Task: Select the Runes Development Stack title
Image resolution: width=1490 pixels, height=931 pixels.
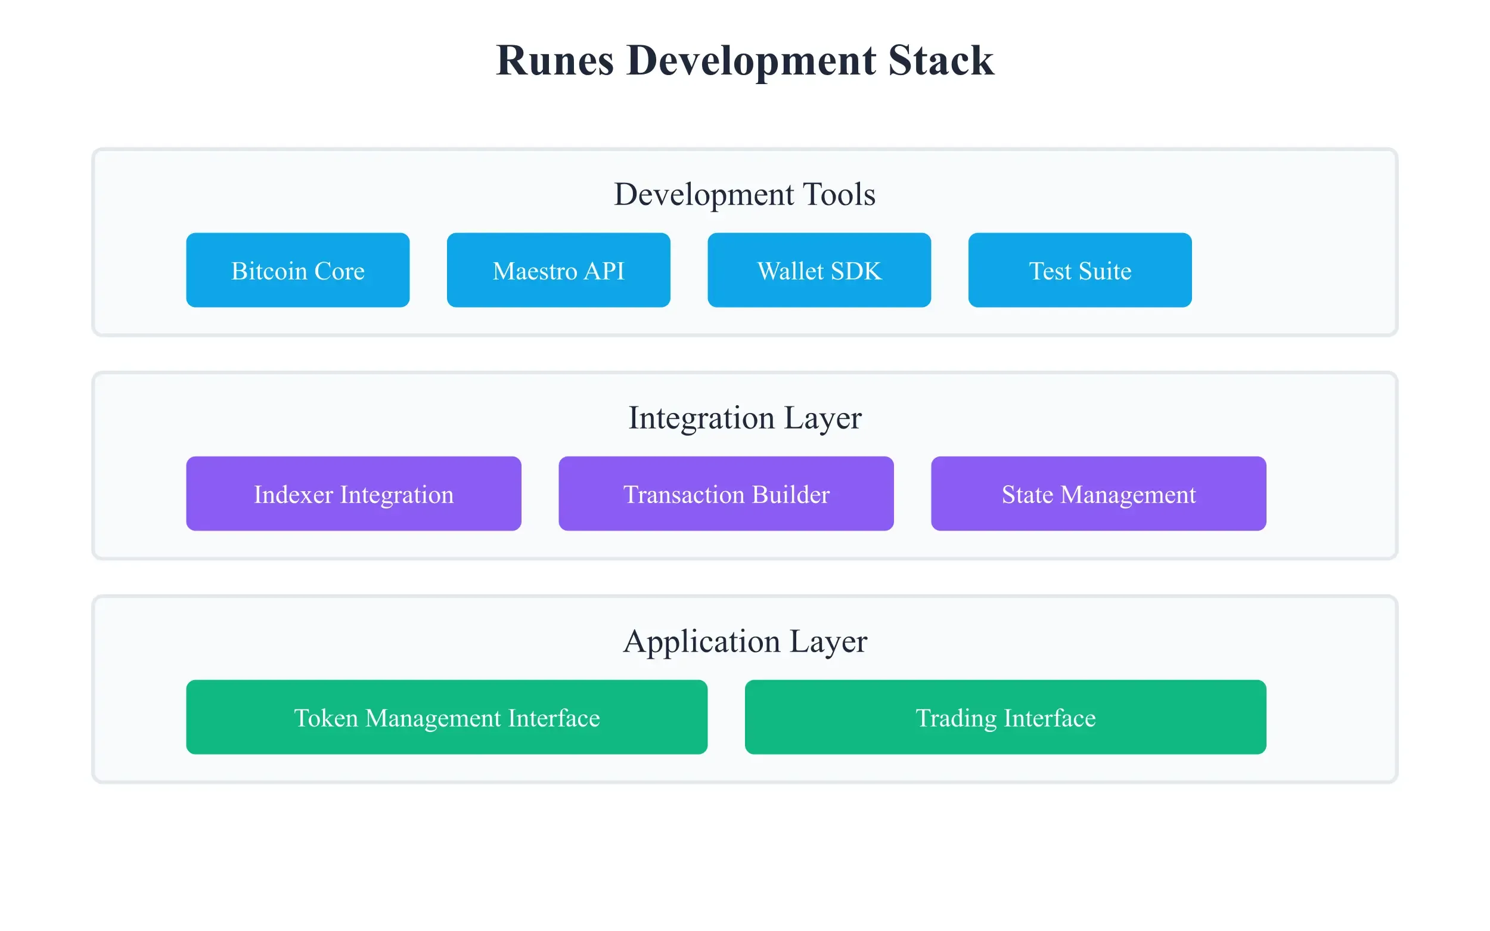Action: (x=745, y=60)
